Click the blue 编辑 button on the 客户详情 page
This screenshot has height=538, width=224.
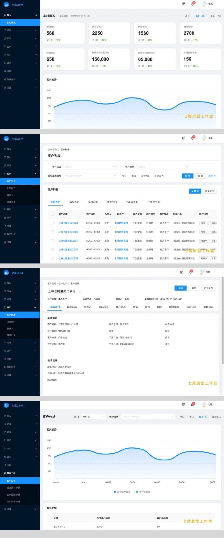tap(181, 288)
